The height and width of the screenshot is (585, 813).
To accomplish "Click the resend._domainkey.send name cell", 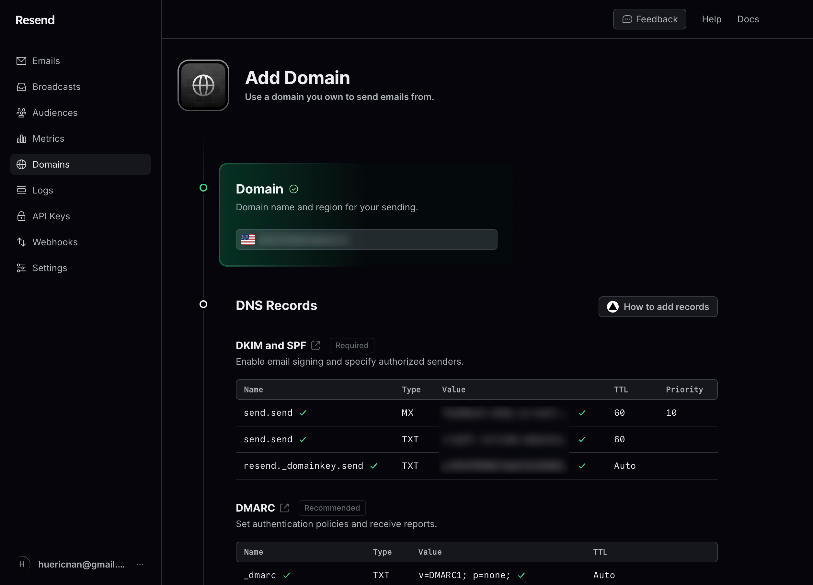I will click(x=303, y=466).
